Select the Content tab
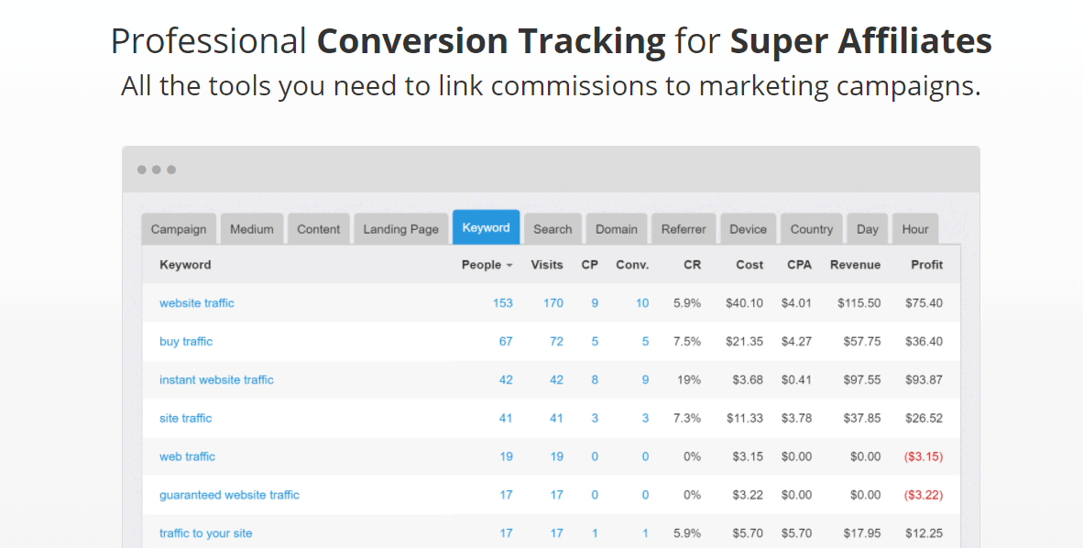1083x548 pixels. click(319, 229)
